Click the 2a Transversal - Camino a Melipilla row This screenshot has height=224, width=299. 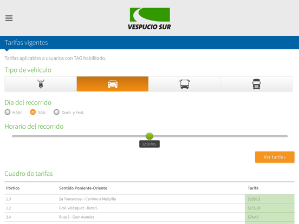(x=149, y=199)
